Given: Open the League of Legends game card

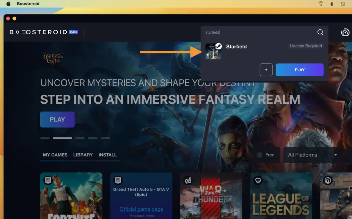Looking at the screenshot, I should pyautogui.click(x=281, y=196).
